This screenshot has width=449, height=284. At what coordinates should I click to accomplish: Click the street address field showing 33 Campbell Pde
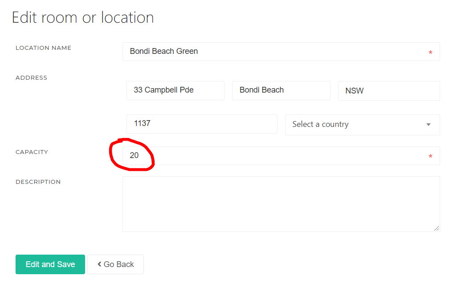click(x=175, y=90)
